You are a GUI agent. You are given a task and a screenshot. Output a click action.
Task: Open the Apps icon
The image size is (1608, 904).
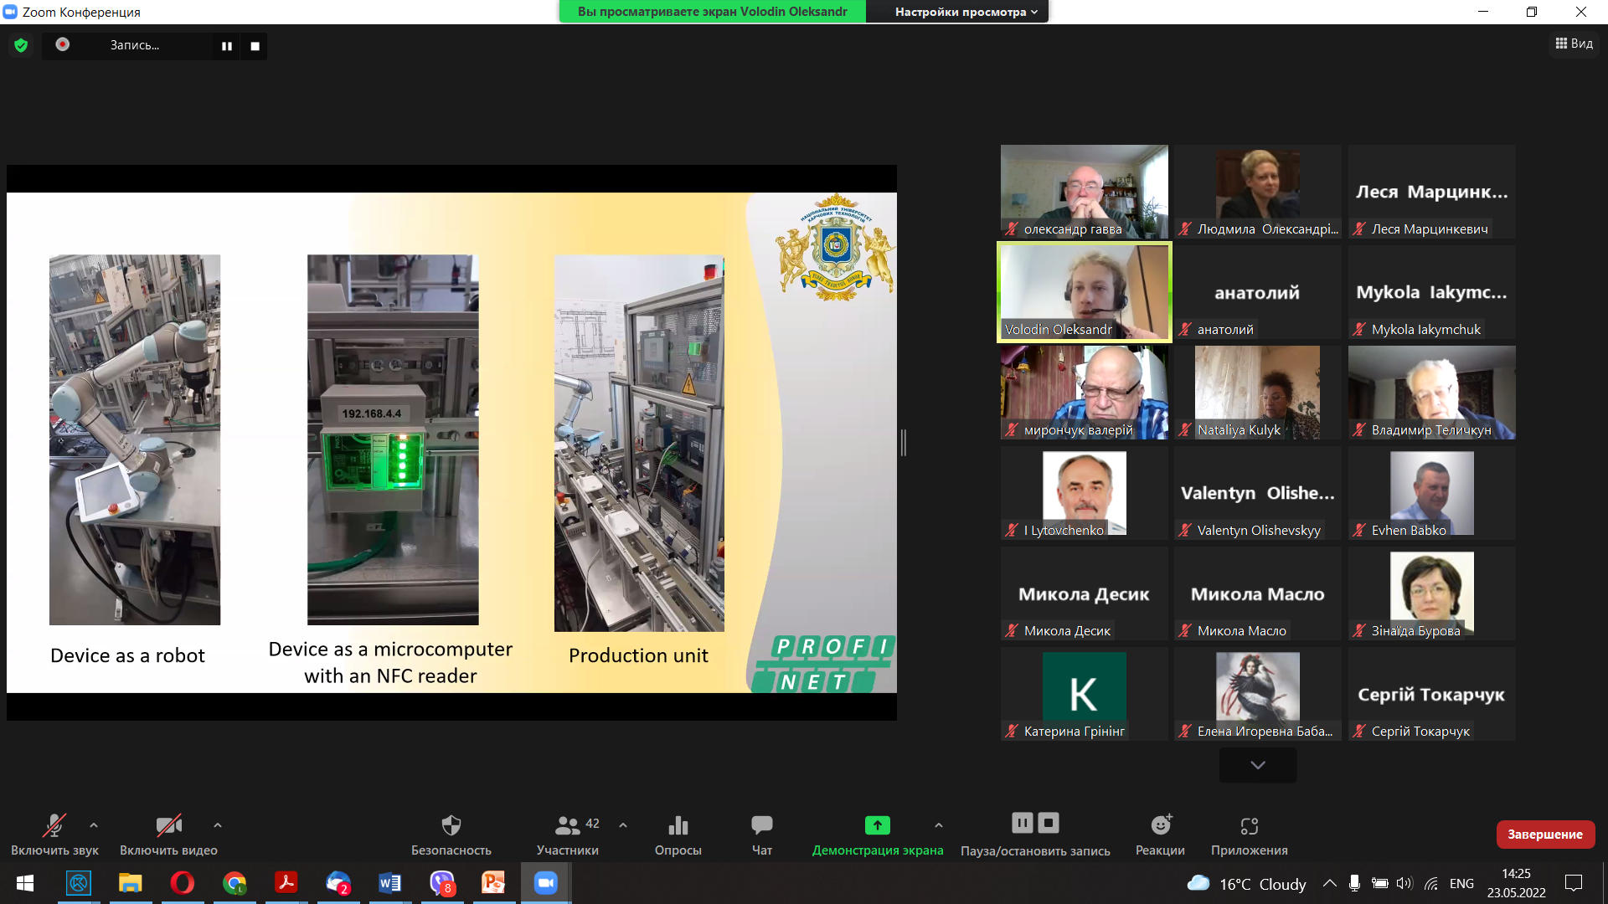tap(1249, 826)
